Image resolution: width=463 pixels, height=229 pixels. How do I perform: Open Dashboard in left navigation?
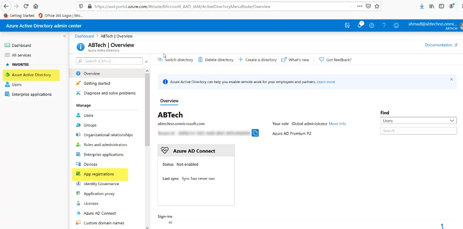coord(18,45)
